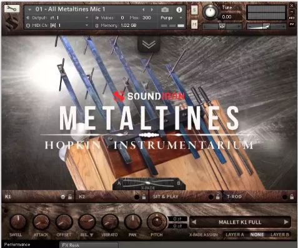Click the X-FADE A/B slider

pos(148,183)
